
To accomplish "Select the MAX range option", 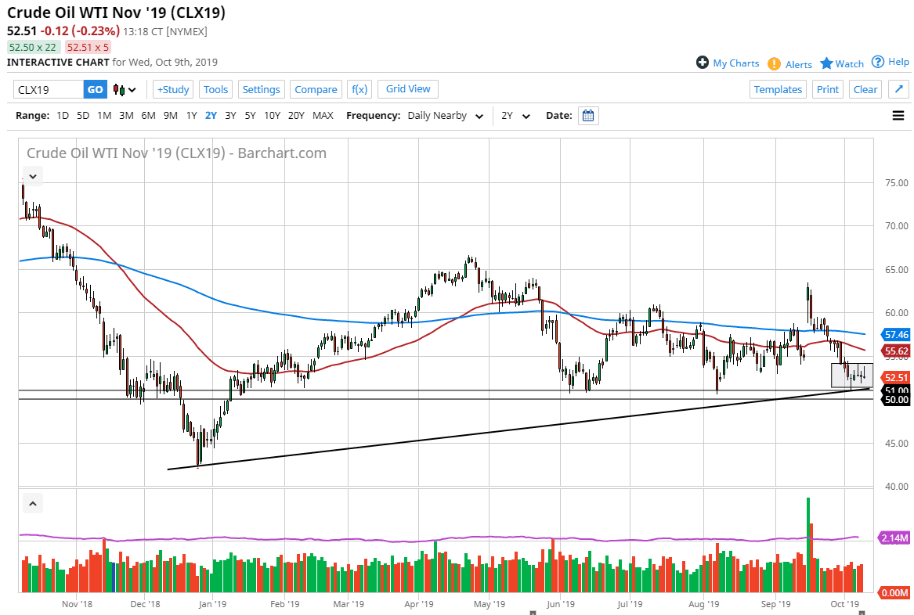I will pyautogui.click(x=323, y=115).
